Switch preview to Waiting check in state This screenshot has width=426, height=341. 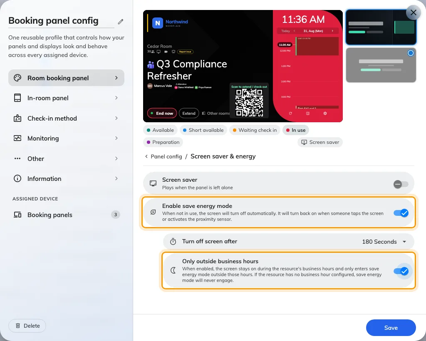point(255,130)
